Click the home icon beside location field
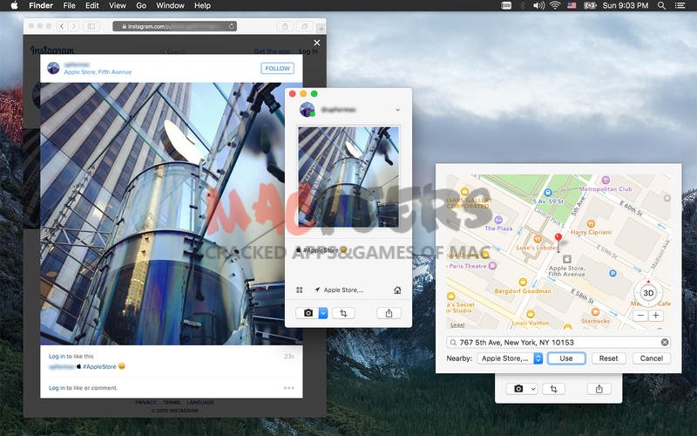The image size is (697, 436). (x=397, y=290)
